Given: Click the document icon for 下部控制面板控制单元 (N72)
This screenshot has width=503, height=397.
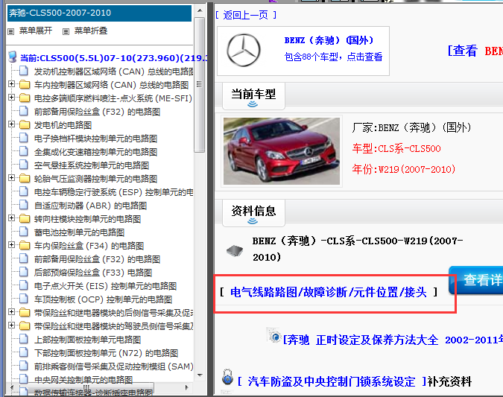Looking at the screenshot, I should pyautogui.click(x=23, y=352).
